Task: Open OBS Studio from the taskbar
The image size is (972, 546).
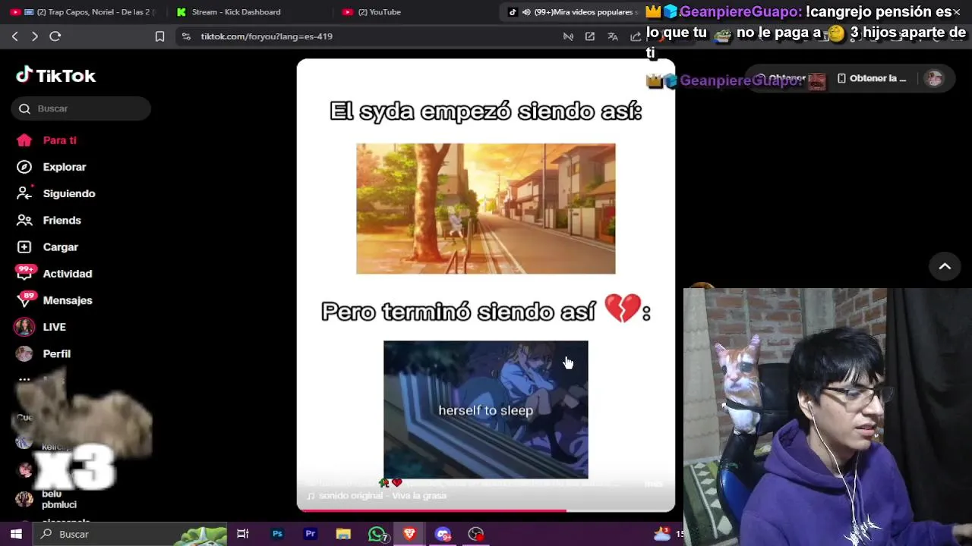Action: [x=476, y=534]
